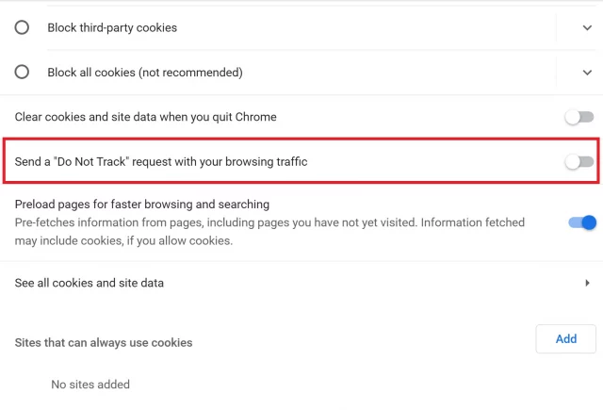Click the Sites that can always use cookies heading
Screen dimensions: 603x410
pos(104,343)
